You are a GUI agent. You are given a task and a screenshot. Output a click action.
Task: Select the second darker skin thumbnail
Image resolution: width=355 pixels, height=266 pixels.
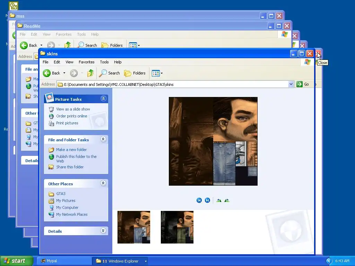point(177,227)
